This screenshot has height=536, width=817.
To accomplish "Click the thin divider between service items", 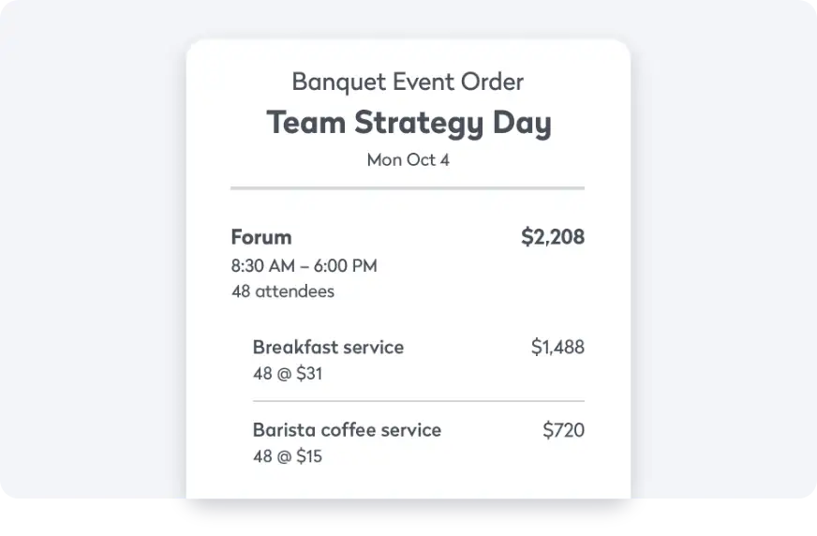I will tap(418, 401).
